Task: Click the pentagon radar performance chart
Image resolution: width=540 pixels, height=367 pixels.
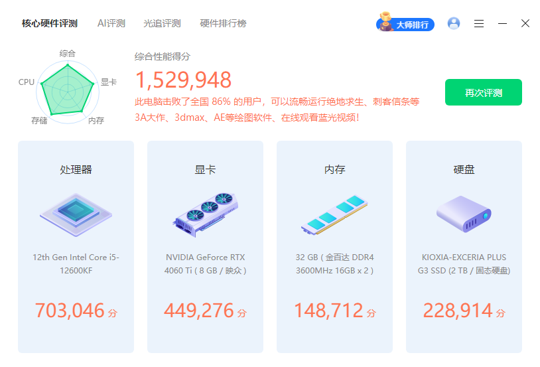Action: tap(68, 91)
